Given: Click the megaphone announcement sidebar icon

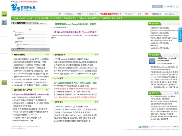Looking at the screenshot, I should coord(4,82).
